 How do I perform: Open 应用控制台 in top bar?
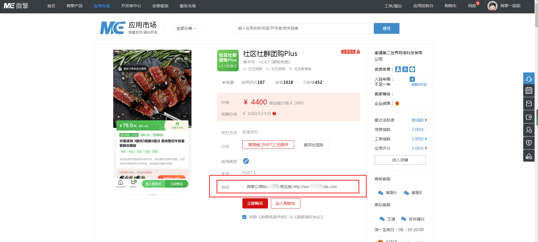click(x=423, y=6)
